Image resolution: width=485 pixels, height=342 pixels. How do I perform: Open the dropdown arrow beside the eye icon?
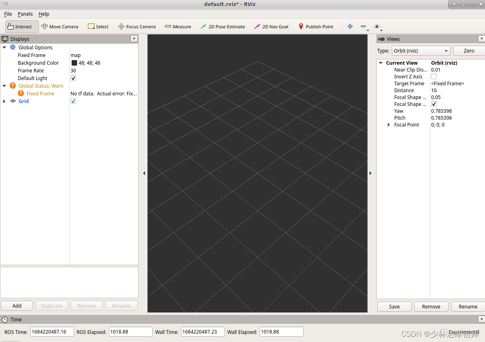point(381,30)
